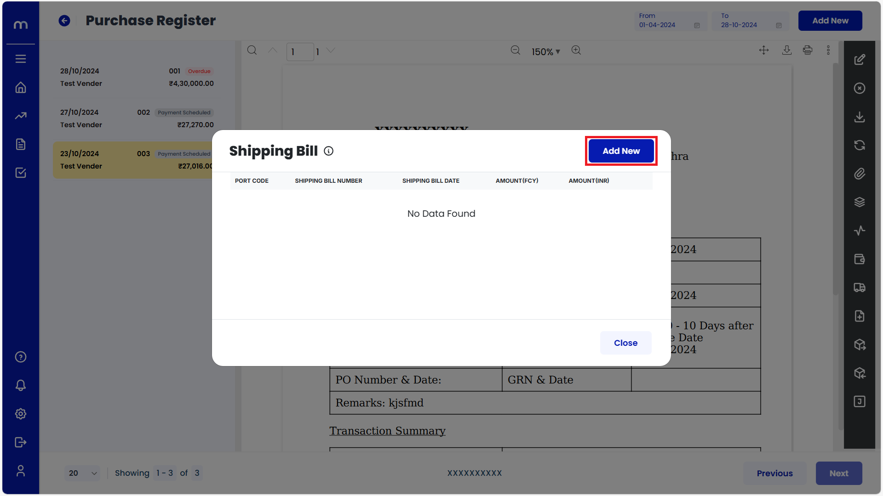Click the back arrow beside Purchase Register
Viewport: 883px width, 496px height.
pyautogui.click(x=64, y=21)
